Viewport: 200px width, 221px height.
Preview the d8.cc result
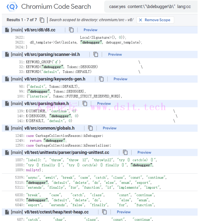click(x=91, y=30)
